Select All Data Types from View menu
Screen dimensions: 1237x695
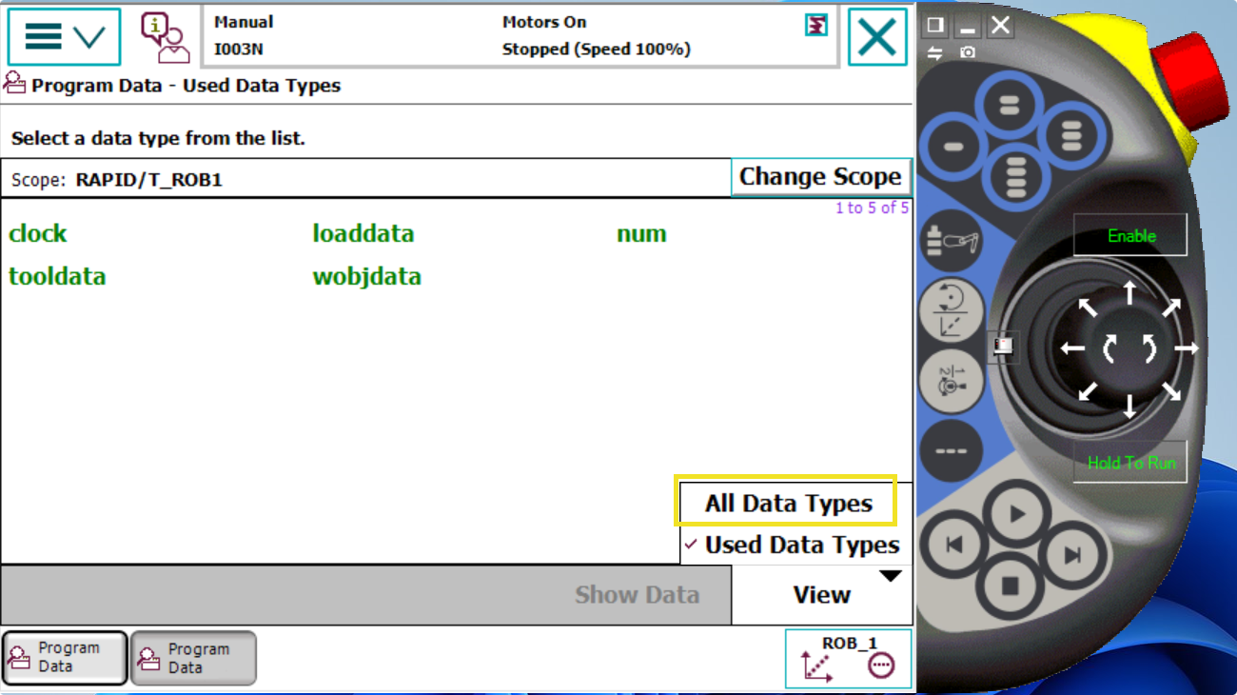[787, 504]
